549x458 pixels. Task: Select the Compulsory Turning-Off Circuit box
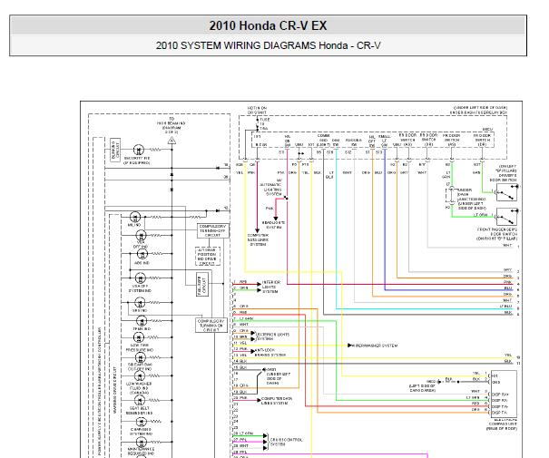click(213, 231)
